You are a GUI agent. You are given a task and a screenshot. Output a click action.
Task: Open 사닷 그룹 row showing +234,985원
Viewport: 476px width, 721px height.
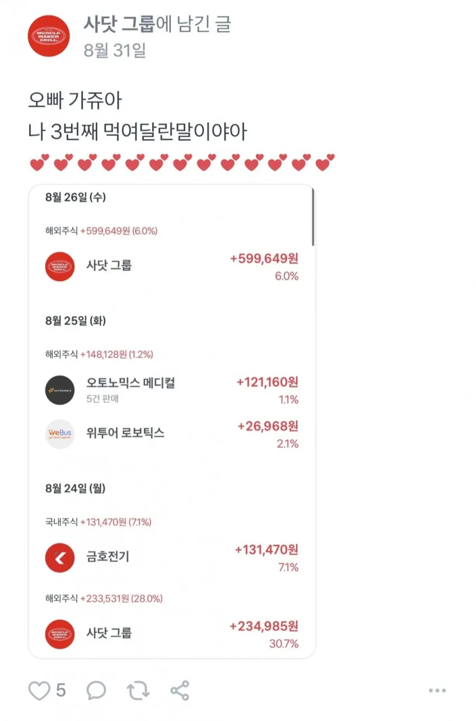coord(172,634)
